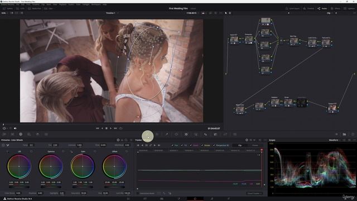The width and height of the screenshot is (357, 201).
Task: Open the RGB Mixer palette
Action: coord(37,135)
